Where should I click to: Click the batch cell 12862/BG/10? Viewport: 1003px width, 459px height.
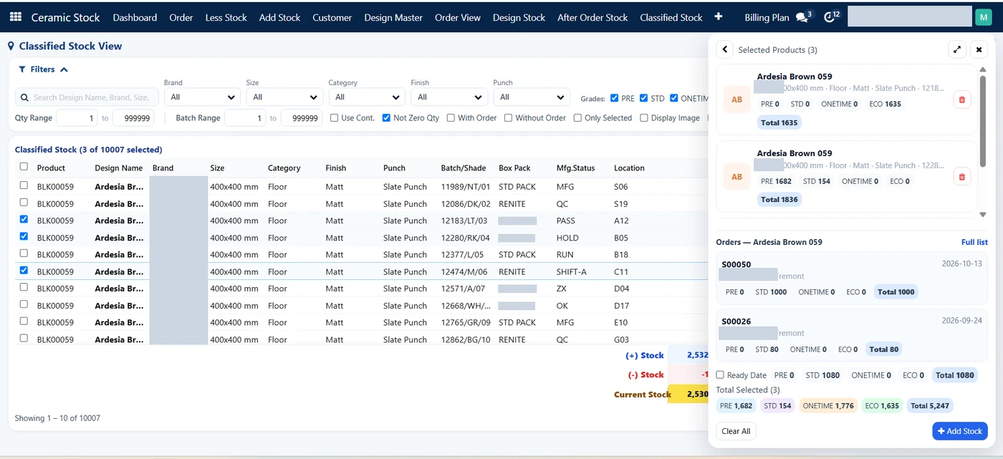[465, 340]
